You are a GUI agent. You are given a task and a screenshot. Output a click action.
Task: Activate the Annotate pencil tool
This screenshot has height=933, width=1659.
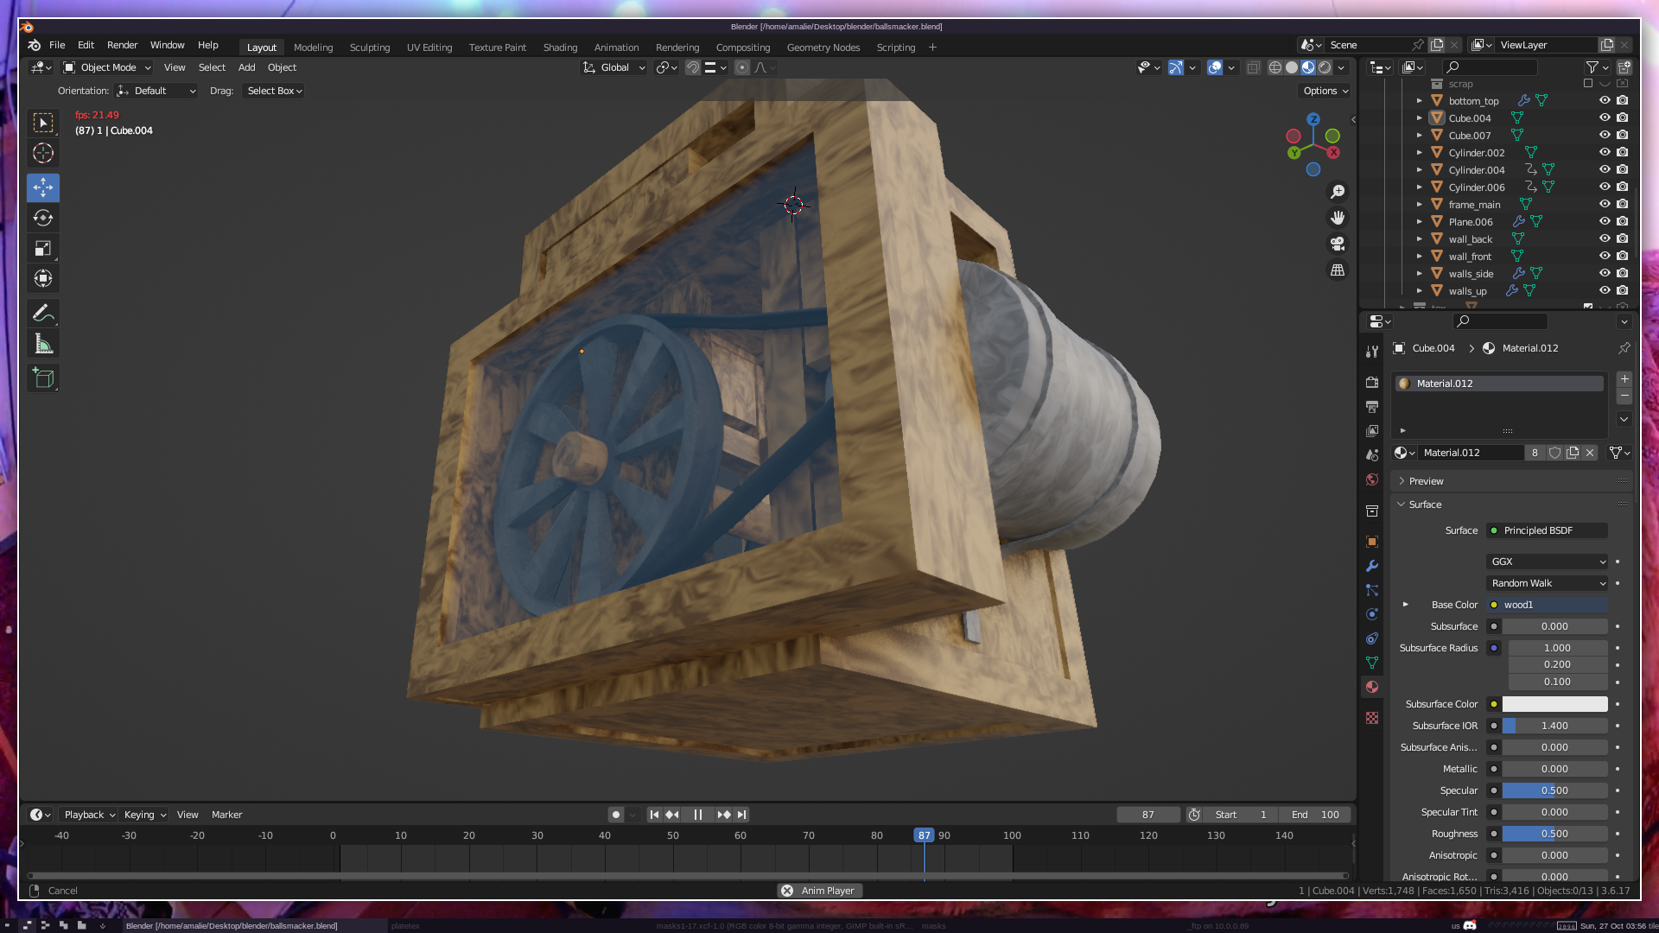tap(43, 313)
